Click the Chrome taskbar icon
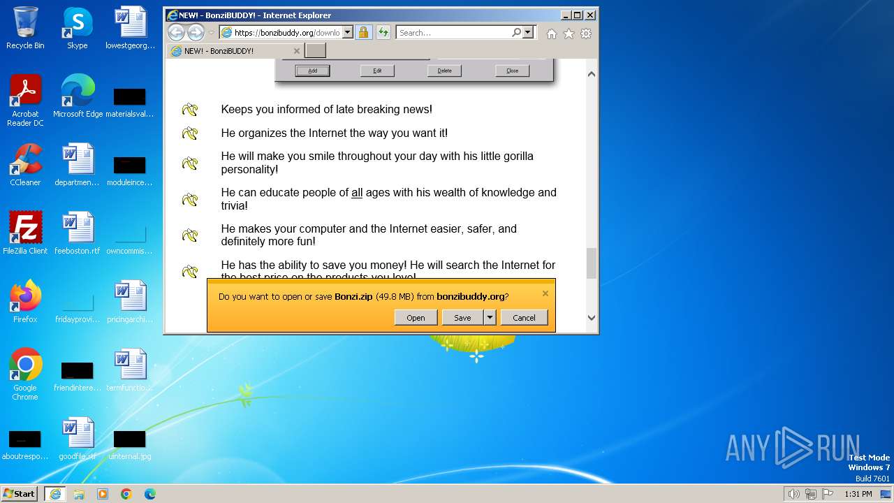This screenshot has height=503, width=894. (x=126, y=494)
